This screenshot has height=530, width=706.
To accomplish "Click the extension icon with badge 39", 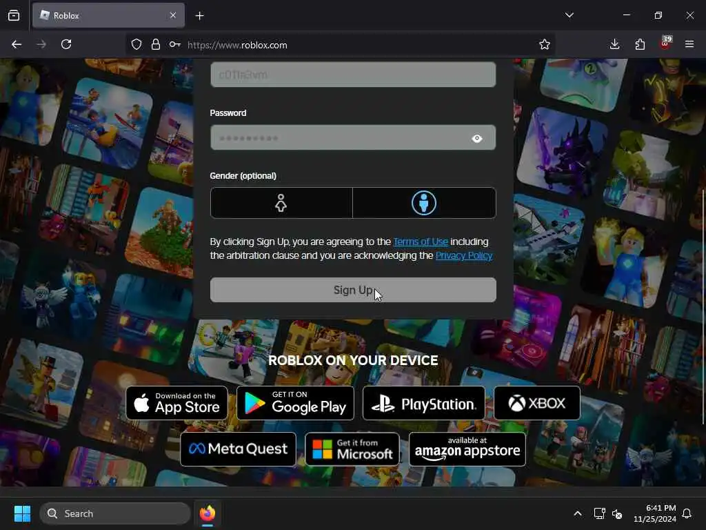I will [x=665, y=43].
